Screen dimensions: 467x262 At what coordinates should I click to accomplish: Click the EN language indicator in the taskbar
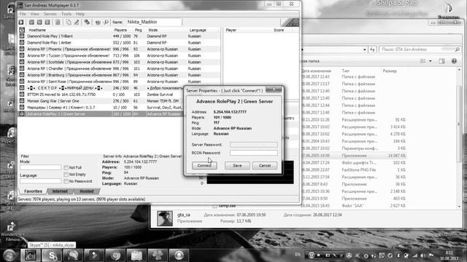pos(298,255)
